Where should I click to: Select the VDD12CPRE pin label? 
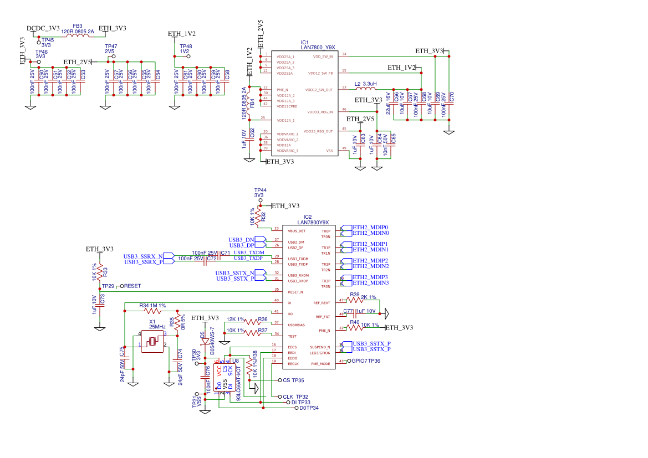(287, 106)
